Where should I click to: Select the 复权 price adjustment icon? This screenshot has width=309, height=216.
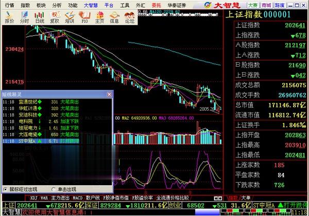click(55, 17)
